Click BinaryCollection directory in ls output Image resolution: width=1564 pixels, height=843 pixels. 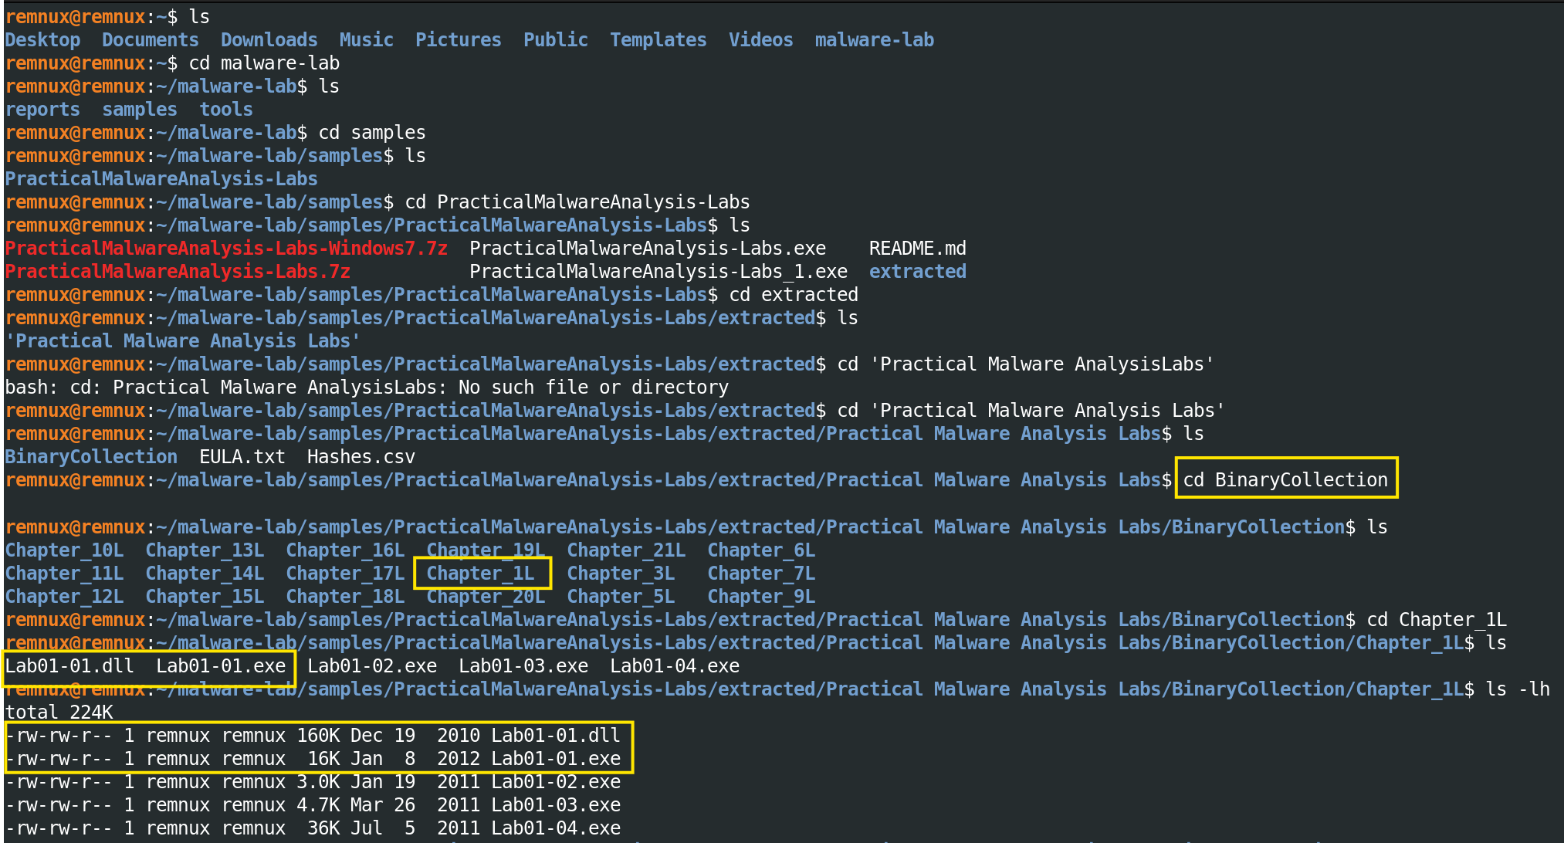click(x=91, y=457)
